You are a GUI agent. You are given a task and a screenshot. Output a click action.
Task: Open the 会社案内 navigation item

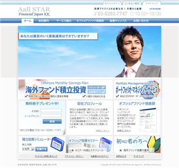point(43,21)
